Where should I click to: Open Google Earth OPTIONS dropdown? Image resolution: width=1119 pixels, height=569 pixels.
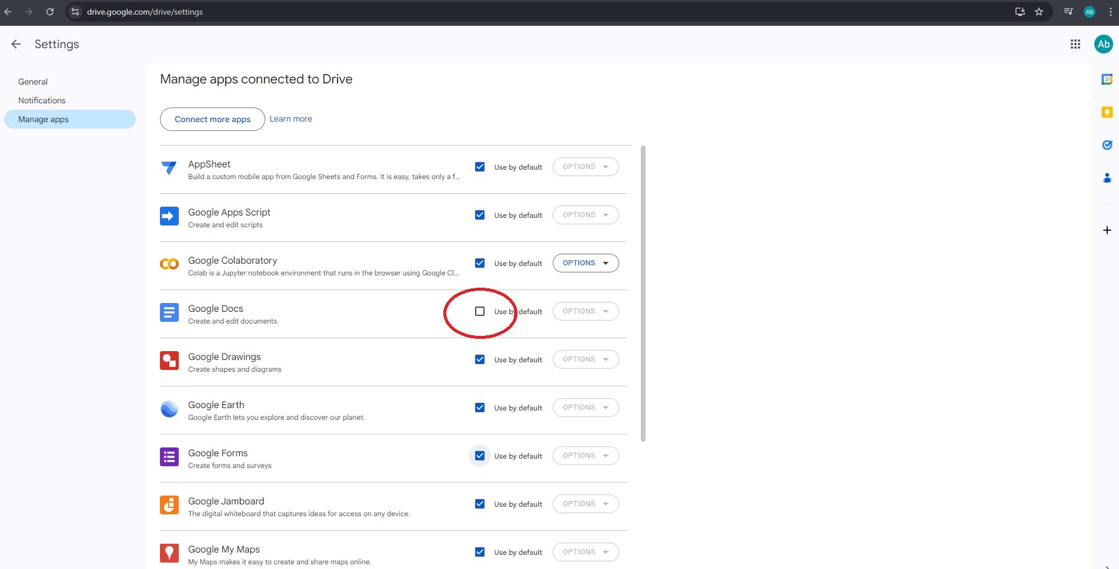pyautogui.click(x=586, y=408)
